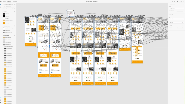Collapse the Colors section in assets panel
Viewport: 185px width, 104px height.
click(3, 12)
